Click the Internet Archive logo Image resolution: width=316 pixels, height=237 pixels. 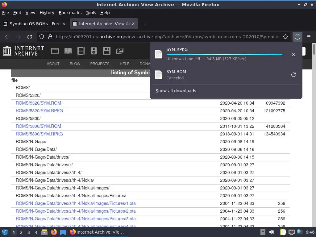[x=23, y=51]
